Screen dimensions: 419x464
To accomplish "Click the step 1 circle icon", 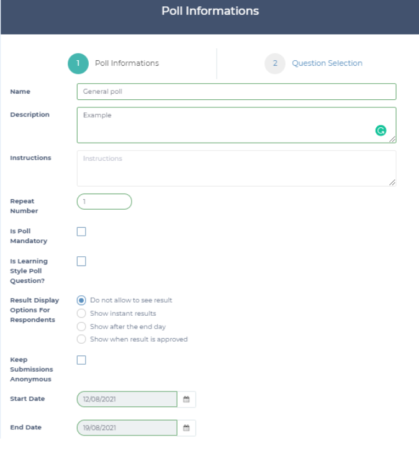I will [78, 63].
